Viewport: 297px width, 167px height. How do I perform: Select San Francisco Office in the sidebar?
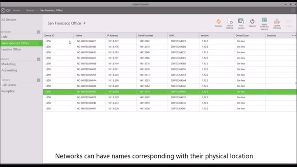21,43
